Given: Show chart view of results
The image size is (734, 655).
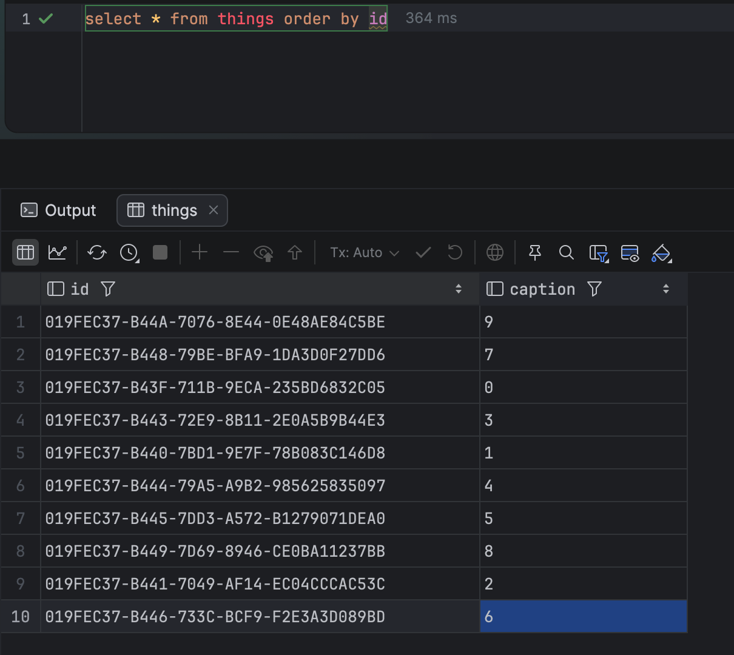Looking at the screenshot, I should point(58,252).
